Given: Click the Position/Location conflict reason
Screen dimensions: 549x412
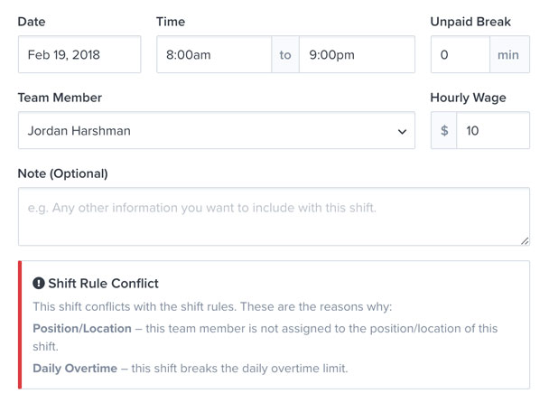Looking at the screenshot, I should 265,337.
